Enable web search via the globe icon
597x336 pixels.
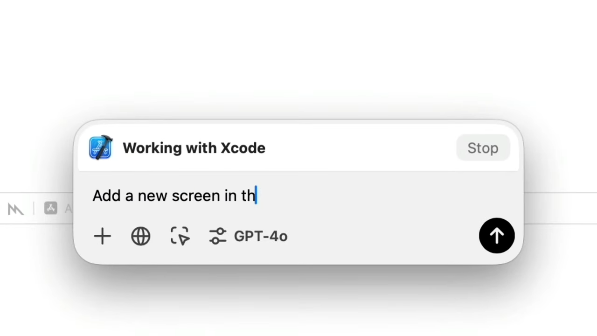140,236
